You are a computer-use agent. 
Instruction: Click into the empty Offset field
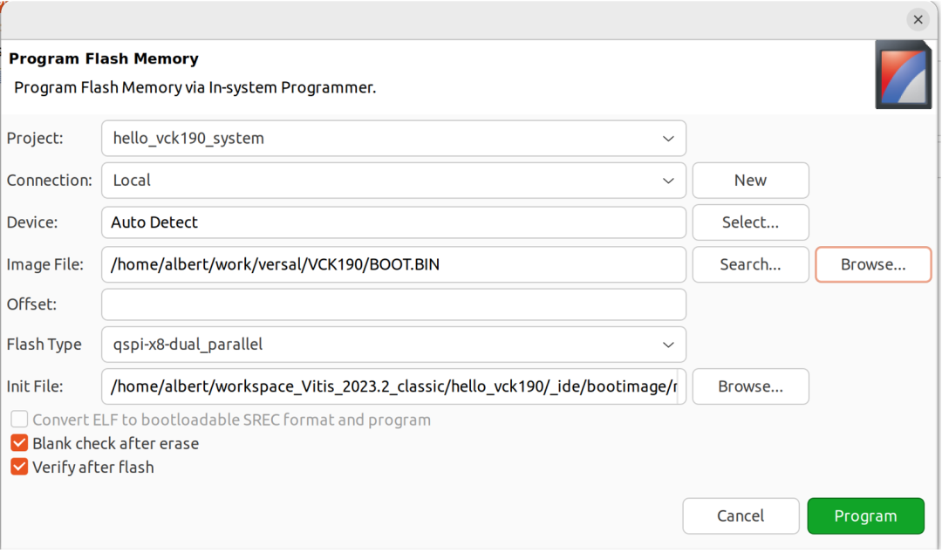click(393, 304)
